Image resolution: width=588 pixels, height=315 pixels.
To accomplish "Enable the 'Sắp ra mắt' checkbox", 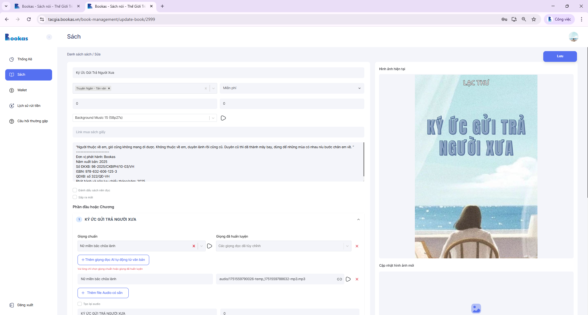I will point(75,197).
